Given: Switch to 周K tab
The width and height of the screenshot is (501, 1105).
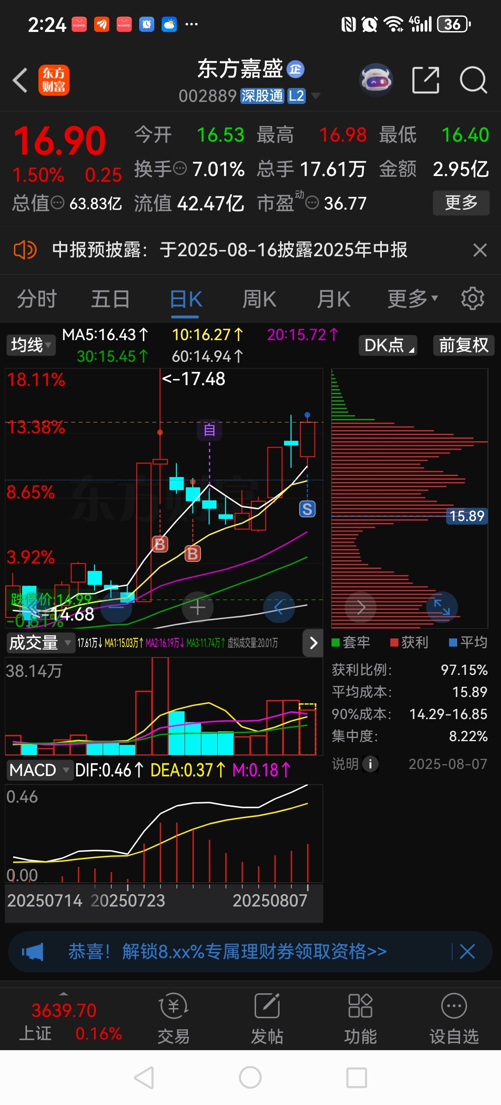Looking at the screenshot, I should [260, 299].
